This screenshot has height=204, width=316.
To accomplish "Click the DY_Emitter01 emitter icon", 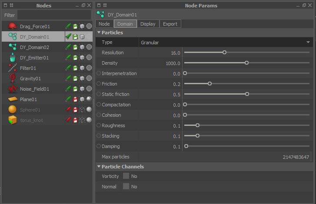I will pyautogui.click(x=12, y=58).
